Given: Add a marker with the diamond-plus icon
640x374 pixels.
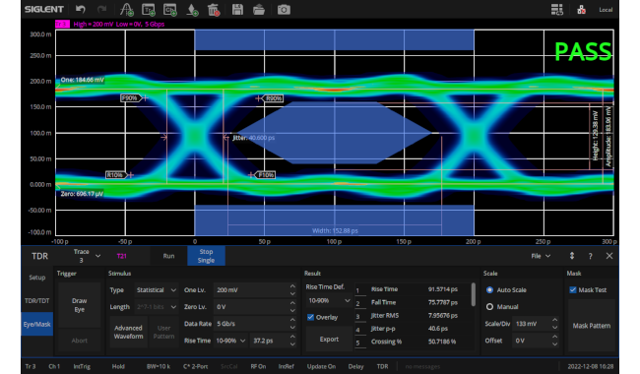Looking at the screenshot, I should pyautogui.click(x=192, y=9).
